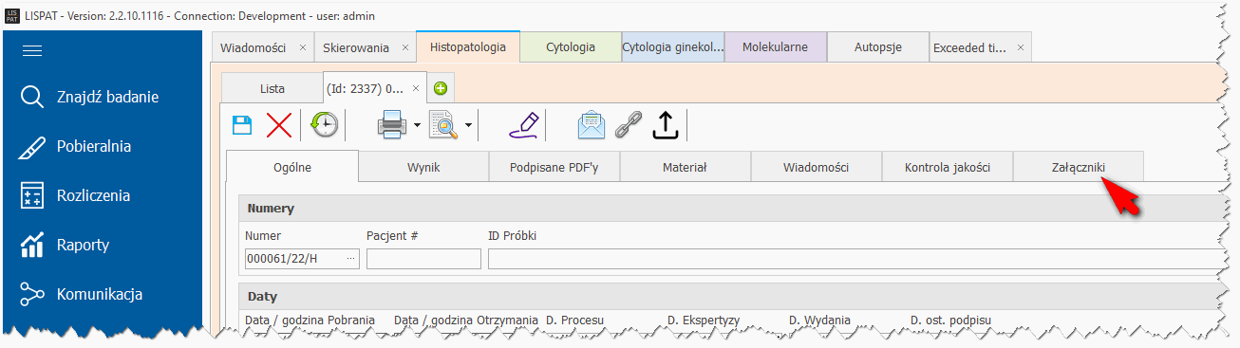Viewport: 1240px width, 348px height.
Task: Click the red X delete icon
Action: point(279,125)
